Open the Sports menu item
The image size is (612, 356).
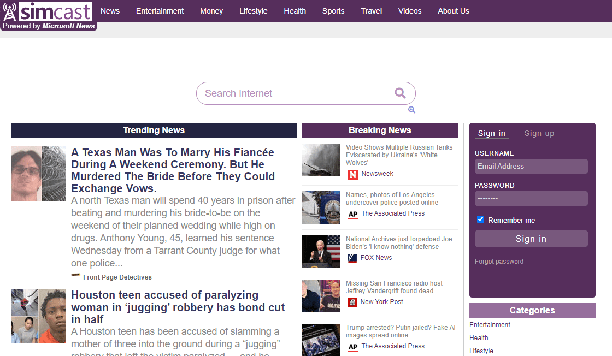pos(333,11)
